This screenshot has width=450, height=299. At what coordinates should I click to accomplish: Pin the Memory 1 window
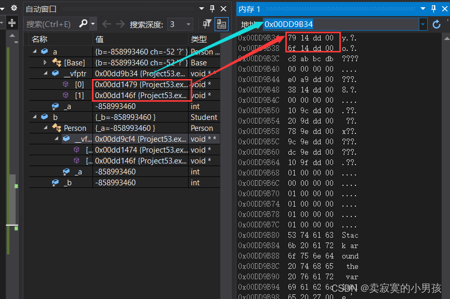click(x=434, y=9)
